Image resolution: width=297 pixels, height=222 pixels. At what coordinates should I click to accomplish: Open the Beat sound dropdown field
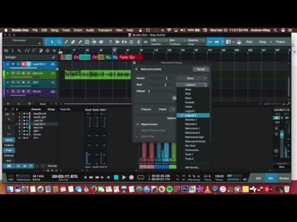coord(192,84)
